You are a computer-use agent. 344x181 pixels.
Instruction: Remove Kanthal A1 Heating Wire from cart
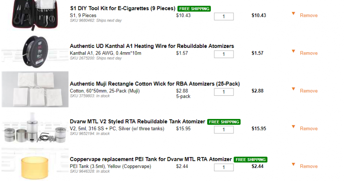pyautogui.click(x=309, y=53)
